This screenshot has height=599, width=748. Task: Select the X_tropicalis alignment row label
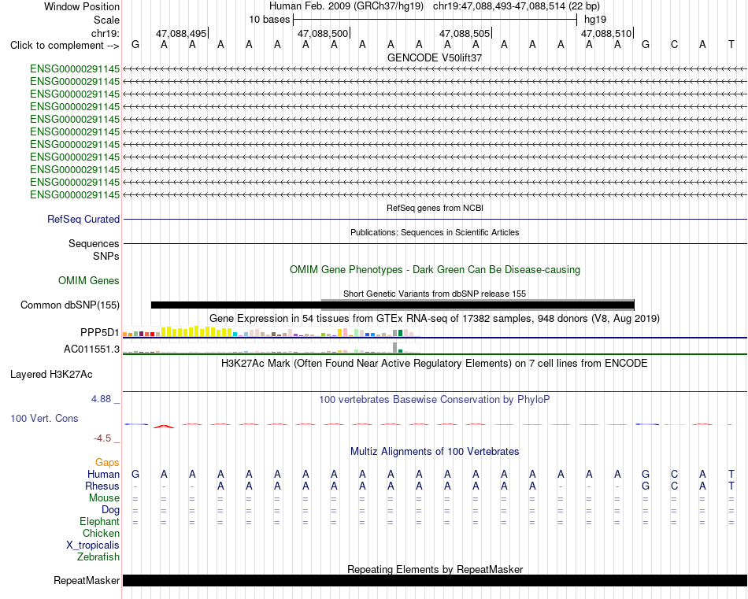click(93, 545)
